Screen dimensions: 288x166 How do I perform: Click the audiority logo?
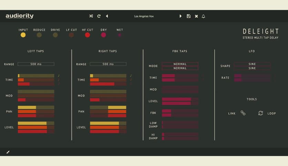(x=20, y=16)
